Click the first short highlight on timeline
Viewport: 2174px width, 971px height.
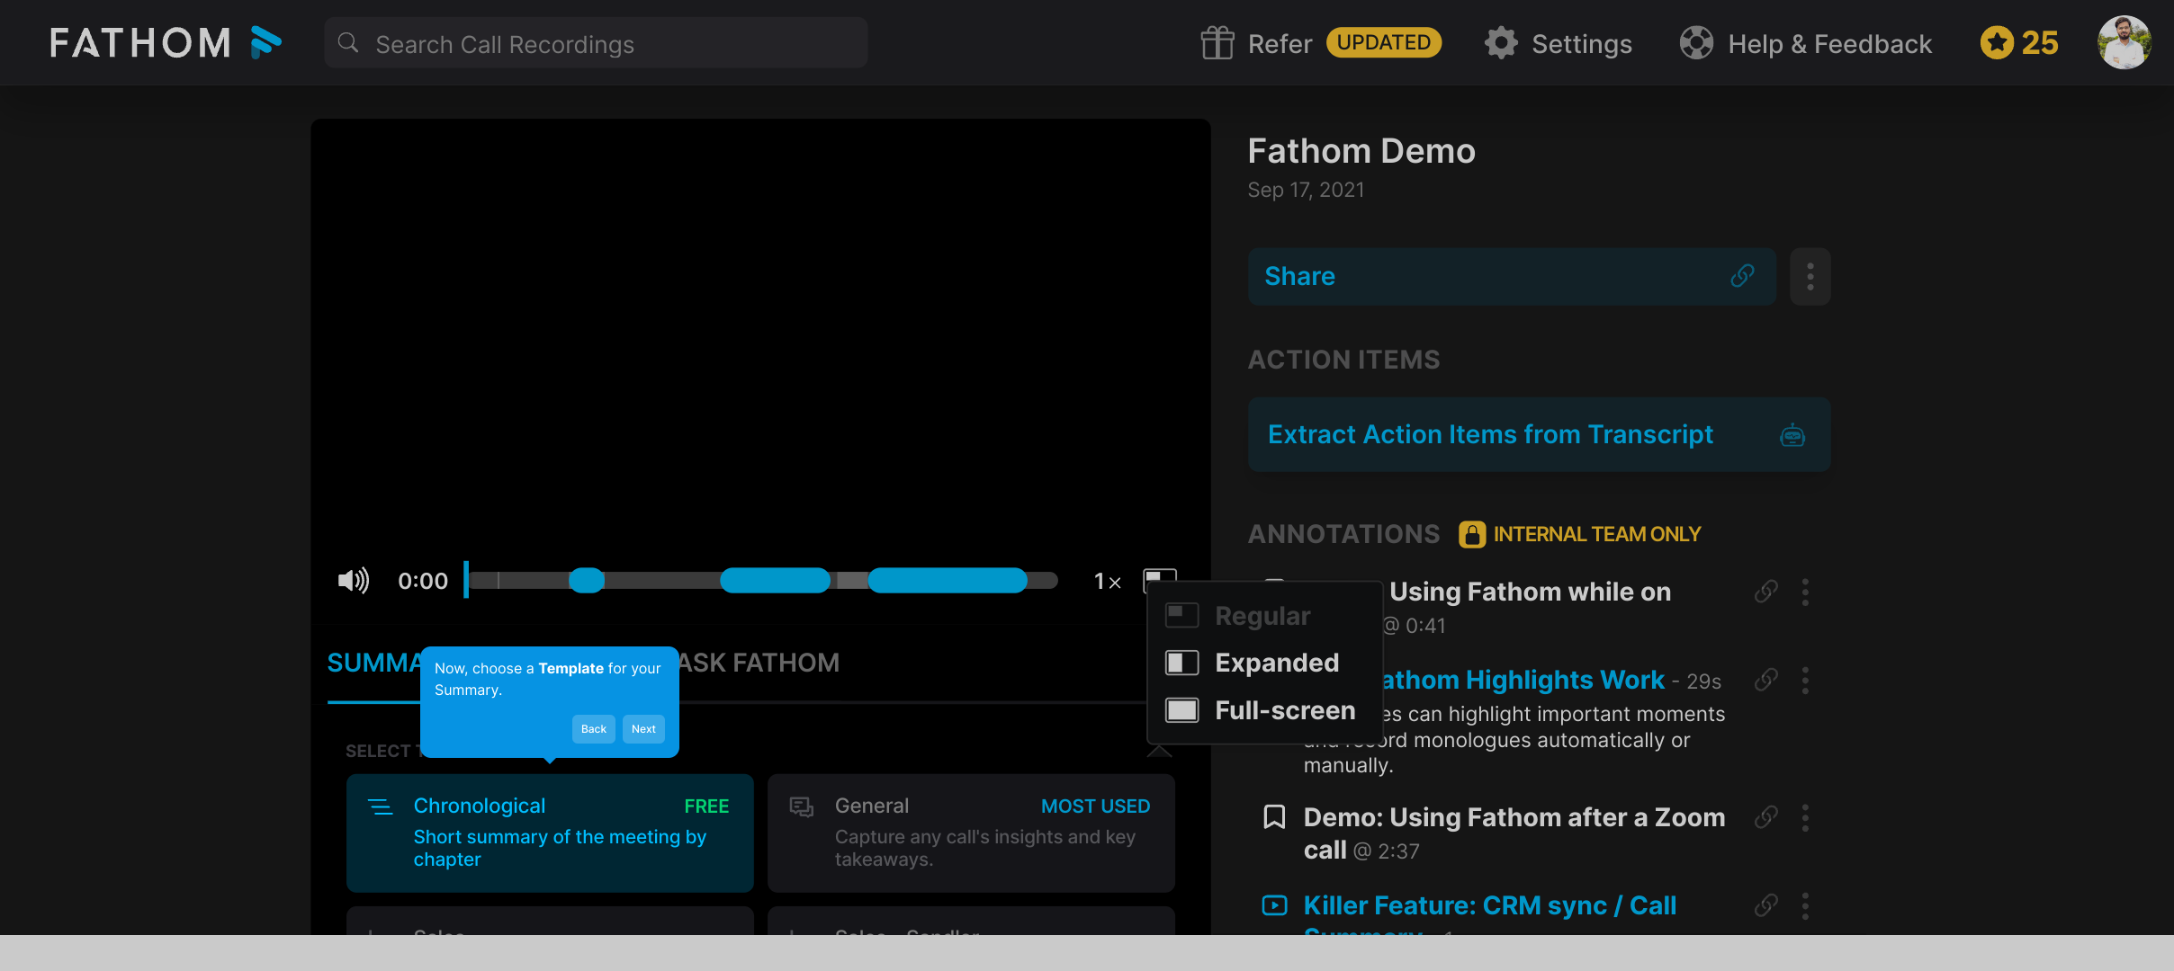[x=587, y=581]
